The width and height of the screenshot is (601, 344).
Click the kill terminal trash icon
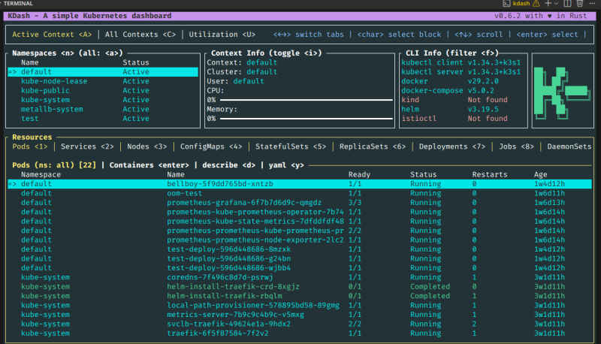578,4
